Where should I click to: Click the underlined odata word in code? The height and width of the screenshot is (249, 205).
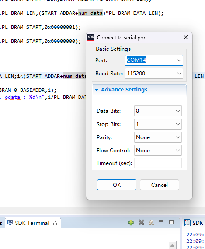click(x=13, y=97)
